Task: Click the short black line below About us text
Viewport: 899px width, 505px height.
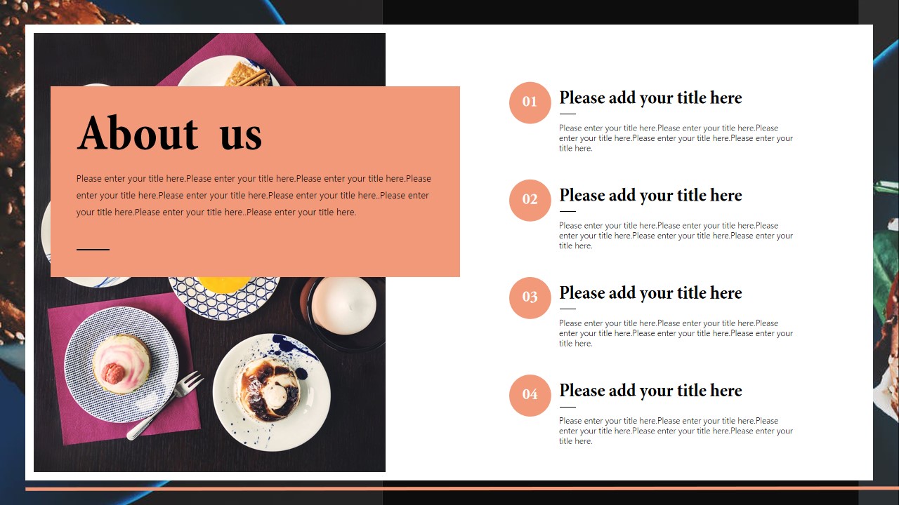Action: (x=93, y=249)
